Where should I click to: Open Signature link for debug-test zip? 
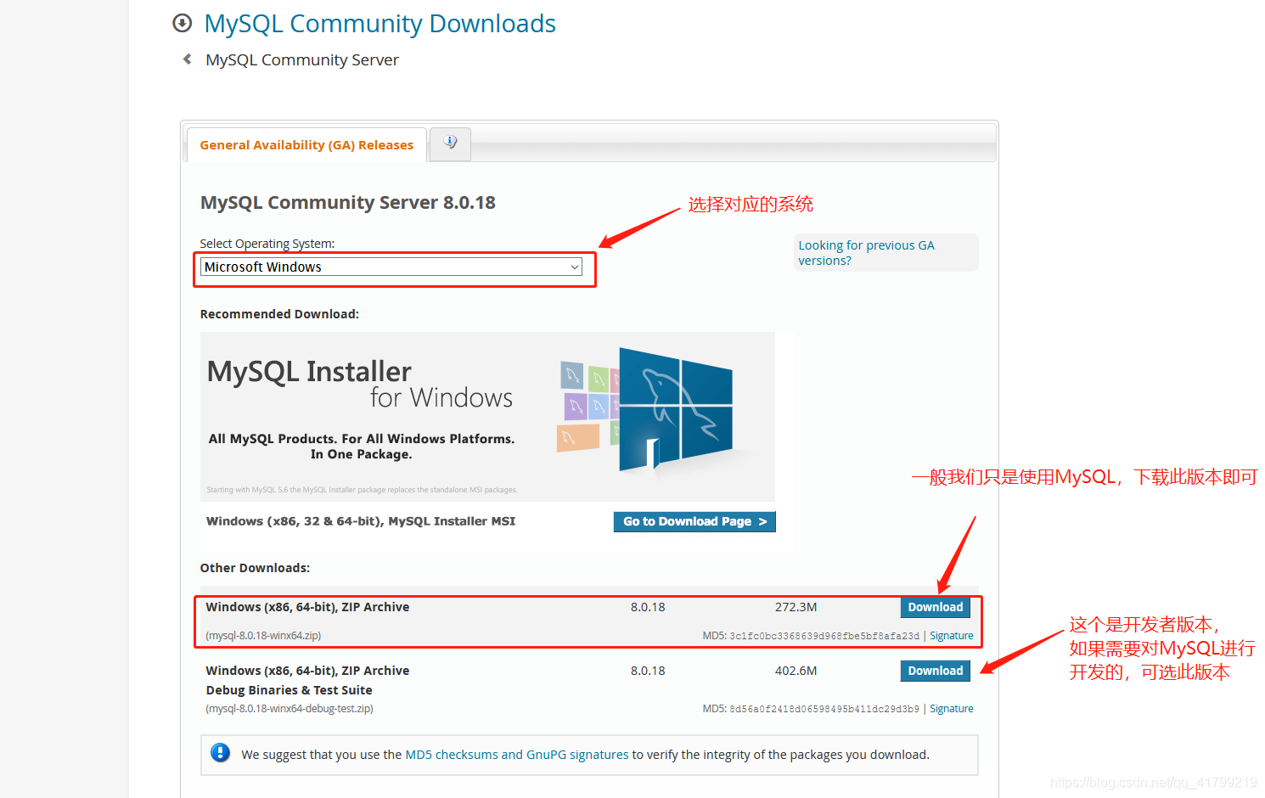click(951, 709)
